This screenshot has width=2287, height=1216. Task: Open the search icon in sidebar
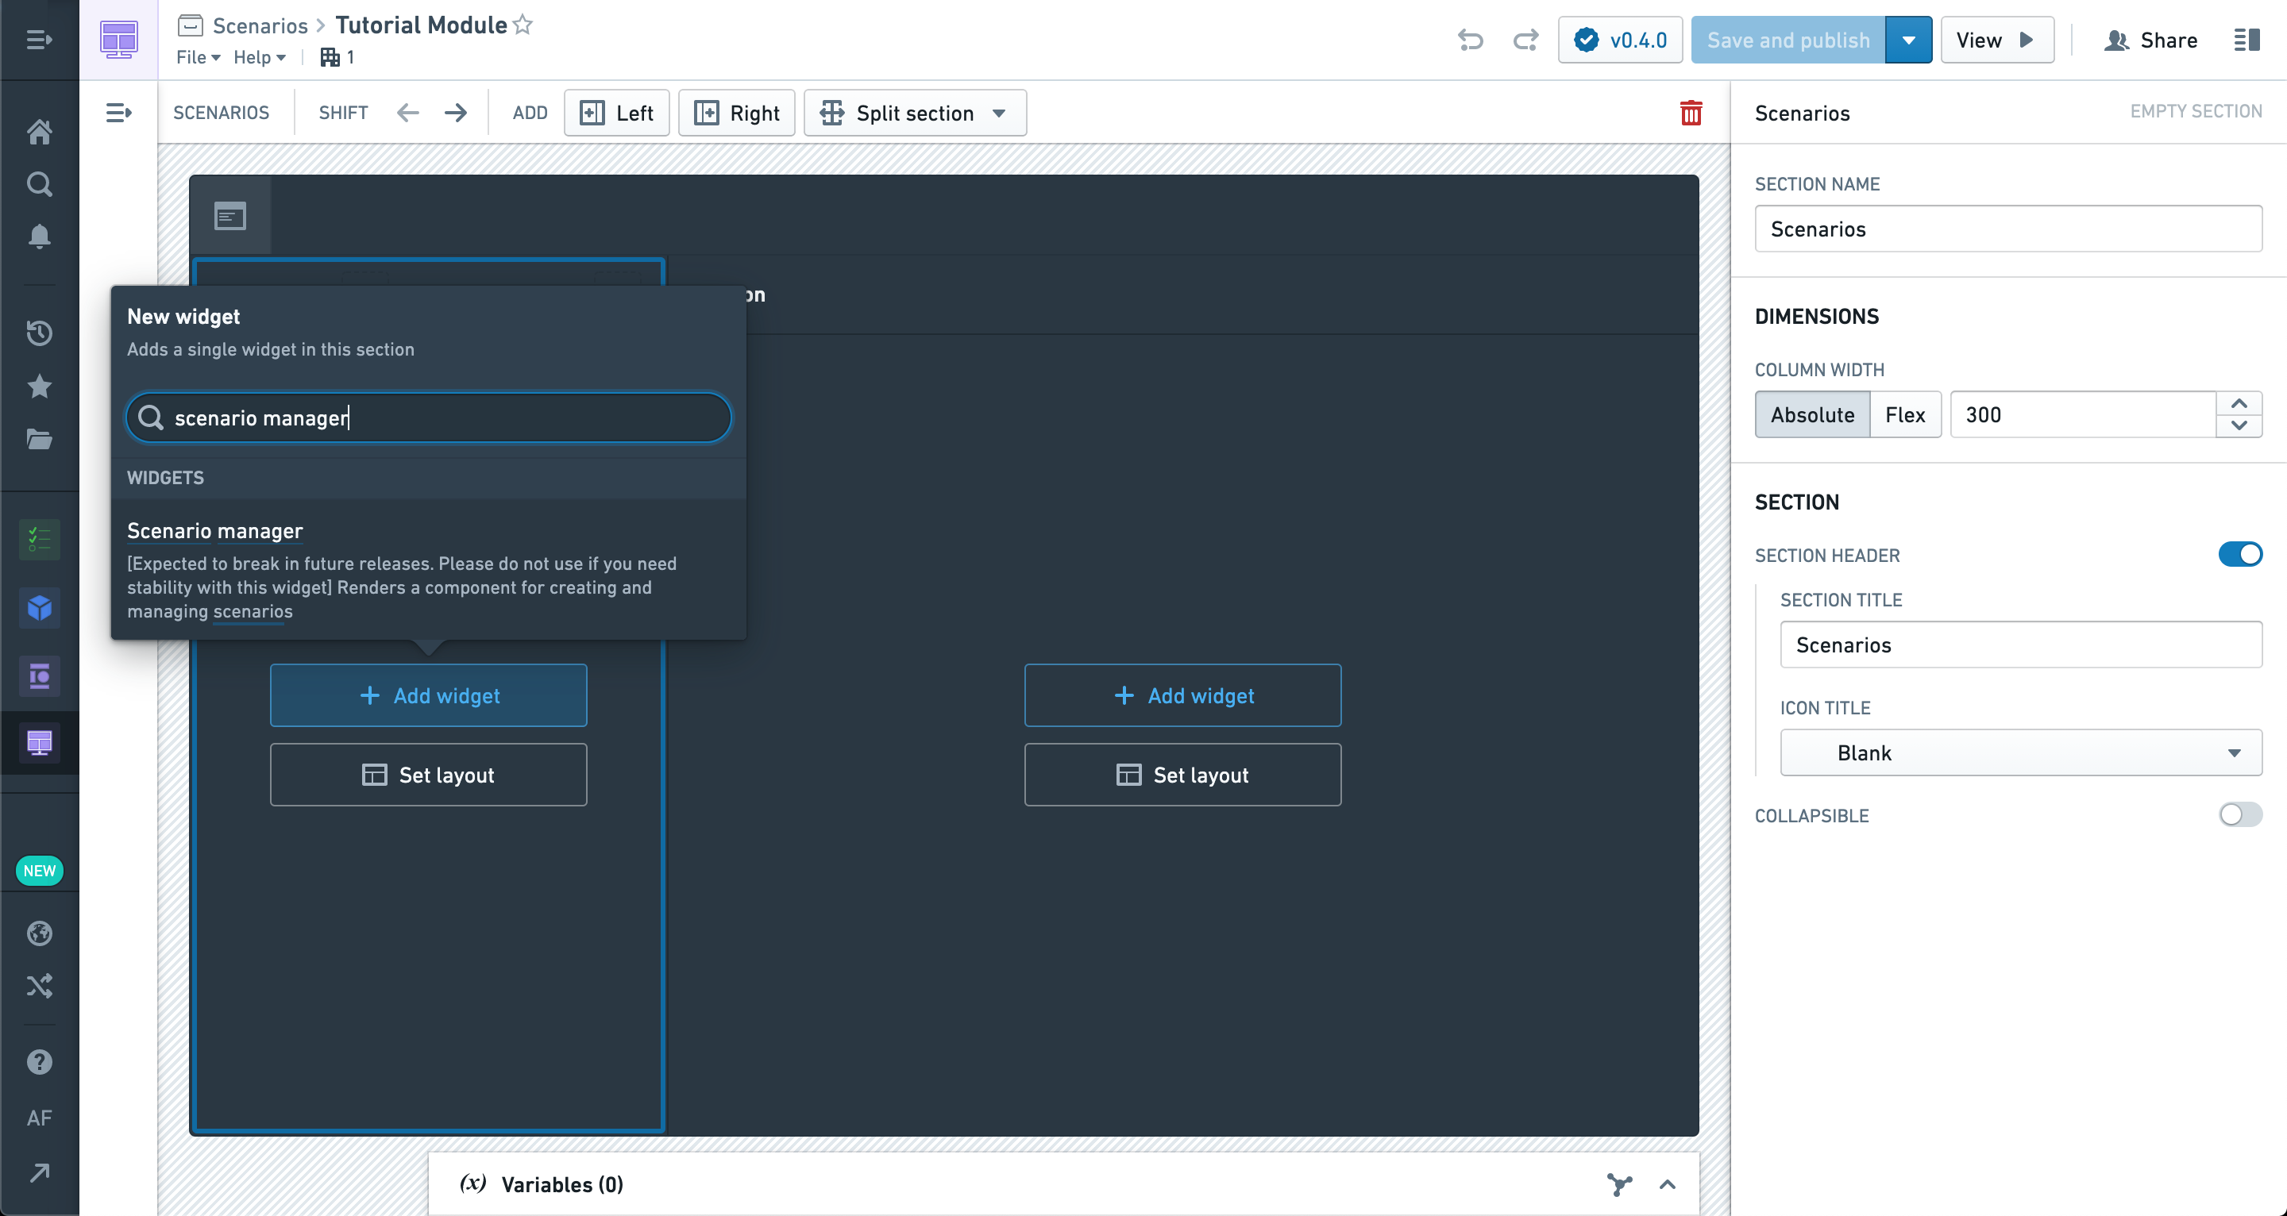39,183
